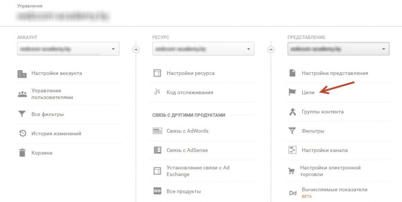Click the chain link icon for Все продукты

pos(157,191)
